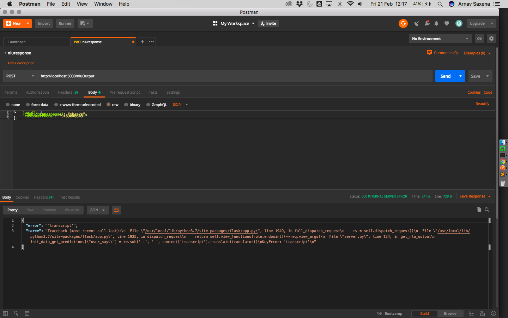Screen dimensions: 508x318
Task: Toggle the wrap text icon in response viewer
Action: [116, 210]
